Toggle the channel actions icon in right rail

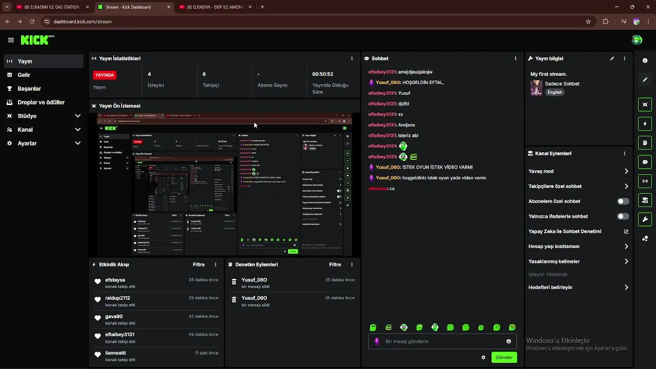coord(645,199)
